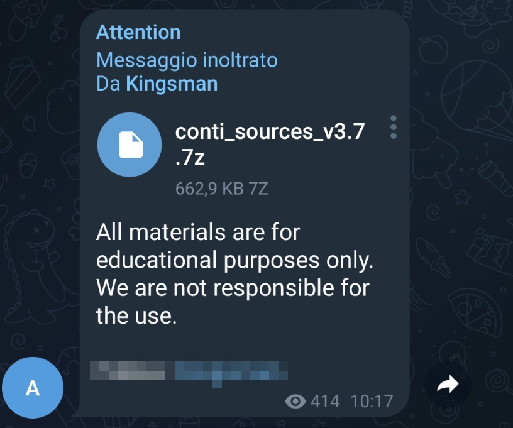Tap the share forward arrow button
Screen dimensions: 513x428
pos(448,384)
